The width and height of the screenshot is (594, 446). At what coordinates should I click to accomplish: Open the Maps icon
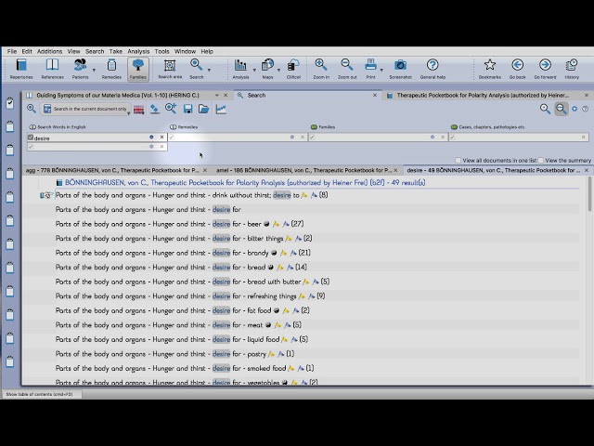coord(267,69)
